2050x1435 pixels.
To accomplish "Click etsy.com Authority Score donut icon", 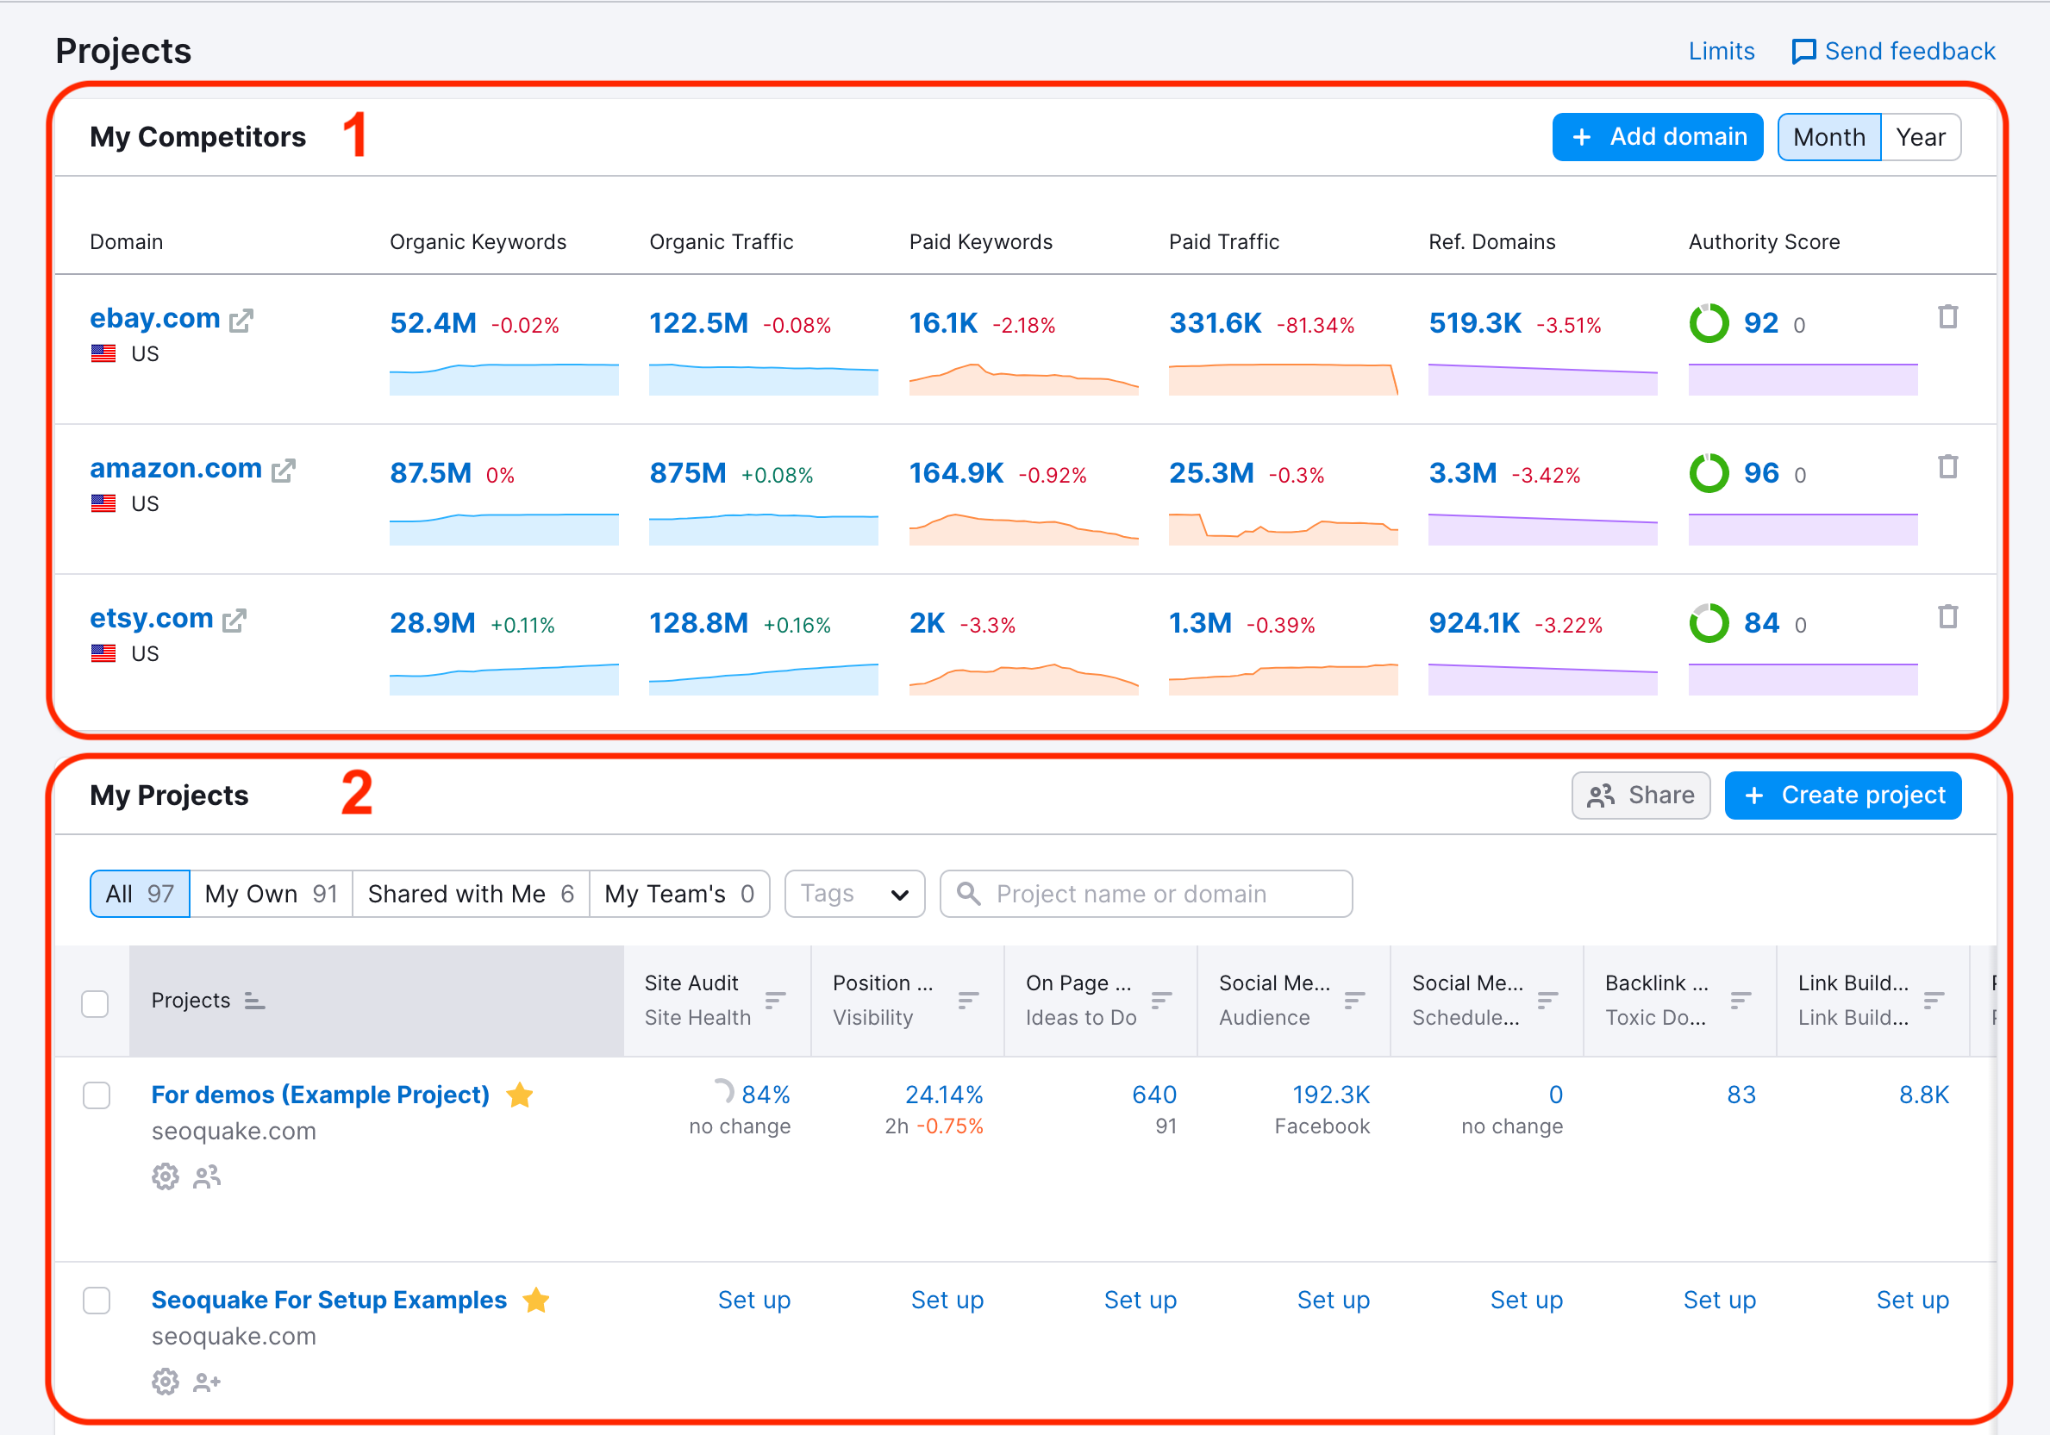I will click(1709, 623).
